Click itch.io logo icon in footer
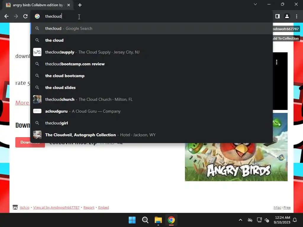303x227 pixels. pyautogui.click(x=15, y=207)
